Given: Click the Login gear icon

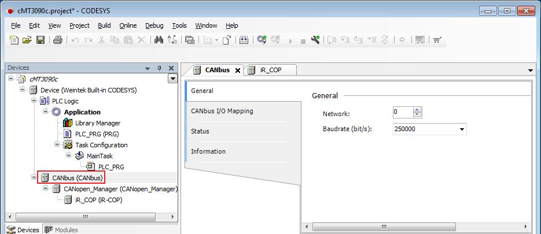Looking at the screenshot, I should pyautogui.click(x=262, y=40).
